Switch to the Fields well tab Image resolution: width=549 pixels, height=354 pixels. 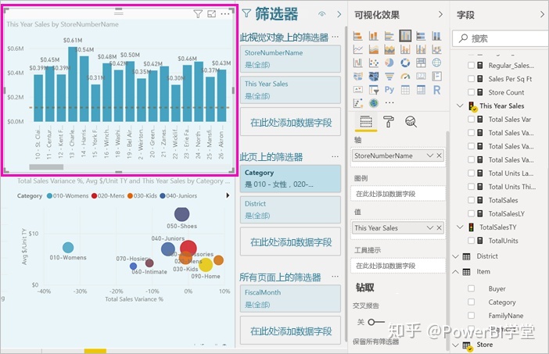(x=366, y=122)
